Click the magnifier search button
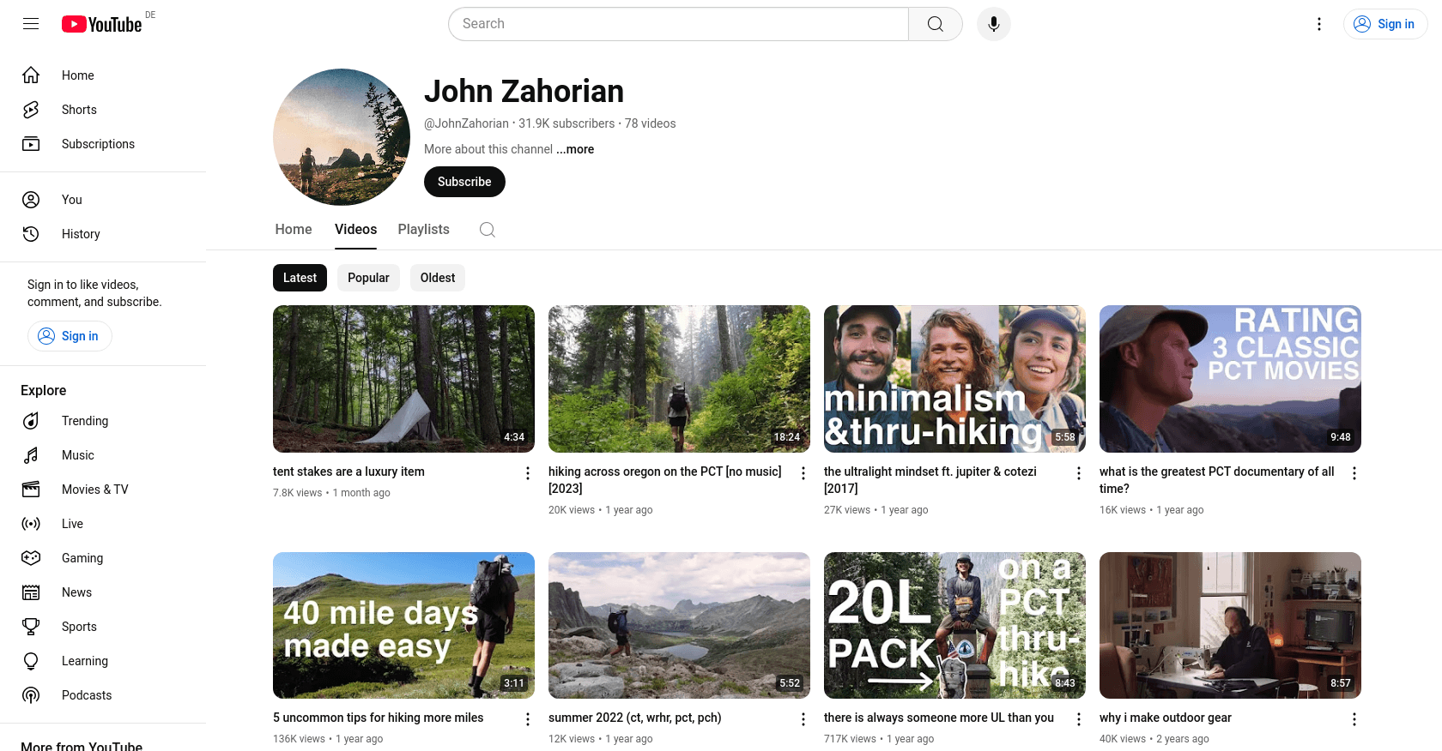Screen dimensions: 1442x751 tap(935, 24)
